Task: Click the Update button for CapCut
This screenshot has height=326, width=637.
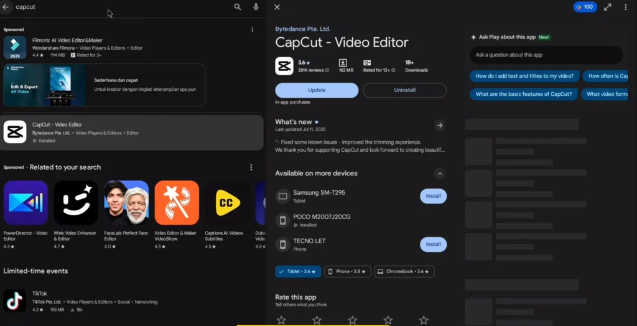Action: point(317,90)
